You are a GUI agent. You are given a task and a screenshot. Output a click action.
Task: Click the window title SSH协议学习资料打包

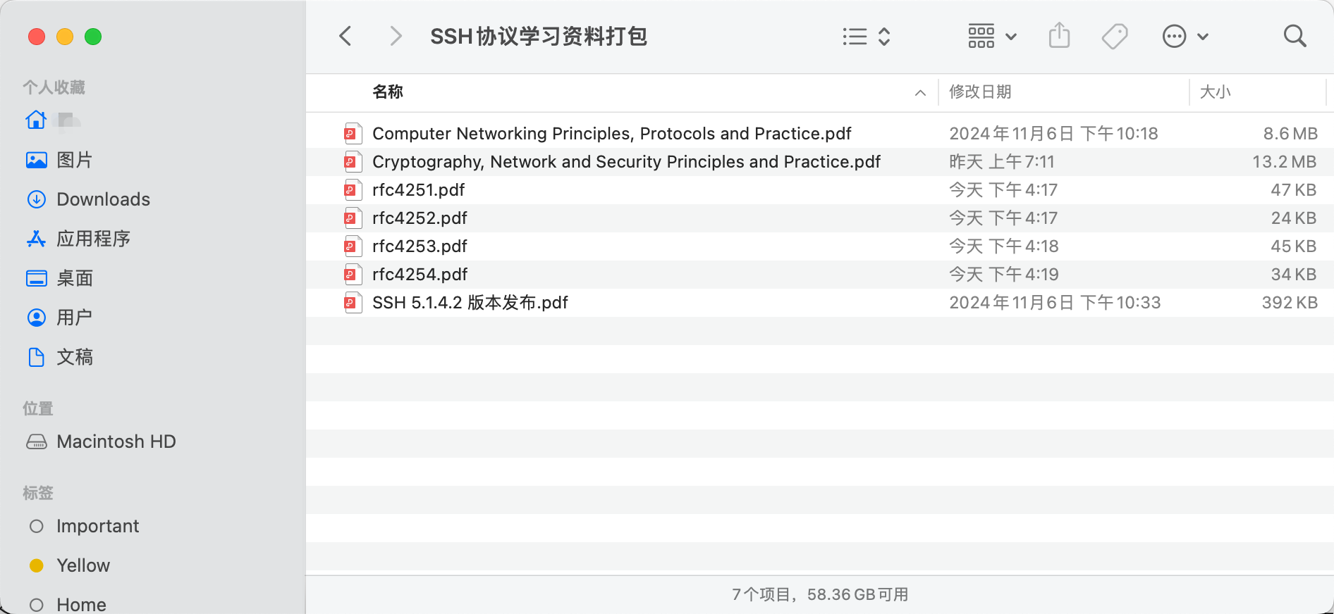click(539, 36)
